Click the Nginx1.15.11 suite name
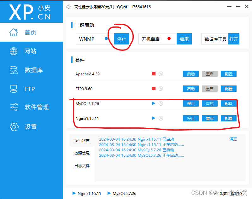 click(x=87, y=118)
